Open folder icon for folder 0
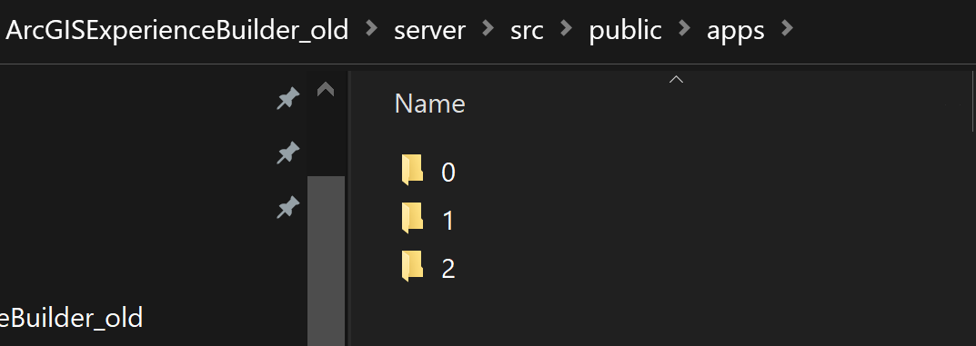 point(412,170)
